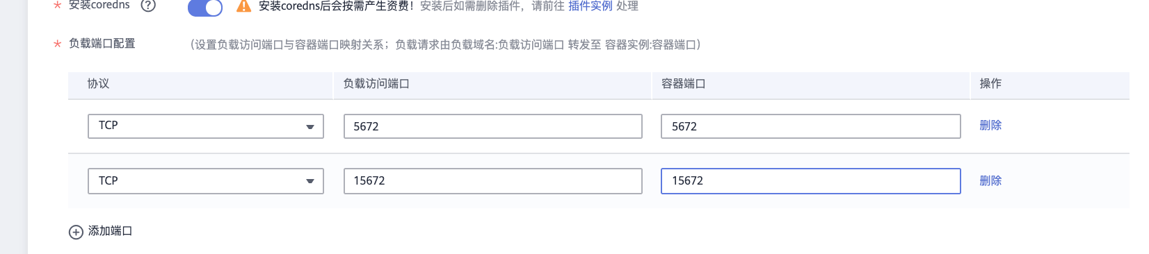Focus the 容器端口 field containing 15672
The image size is (1149, 254).
coord(811,181)
